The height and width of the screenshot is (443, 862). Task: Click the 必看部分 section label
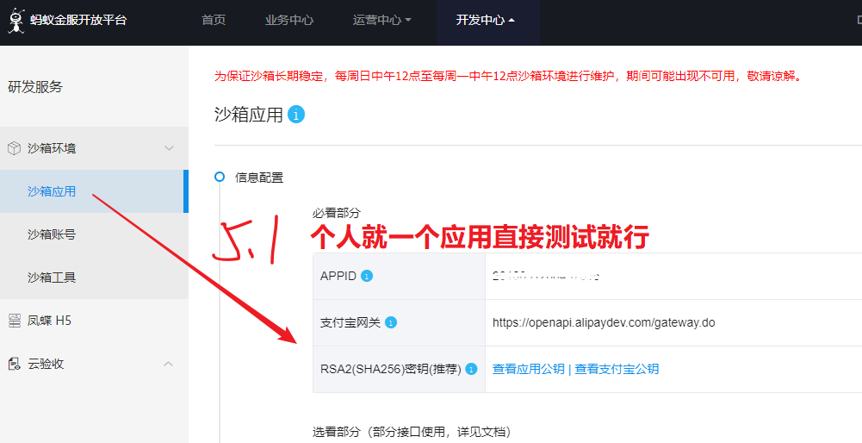tap(337, 212)
